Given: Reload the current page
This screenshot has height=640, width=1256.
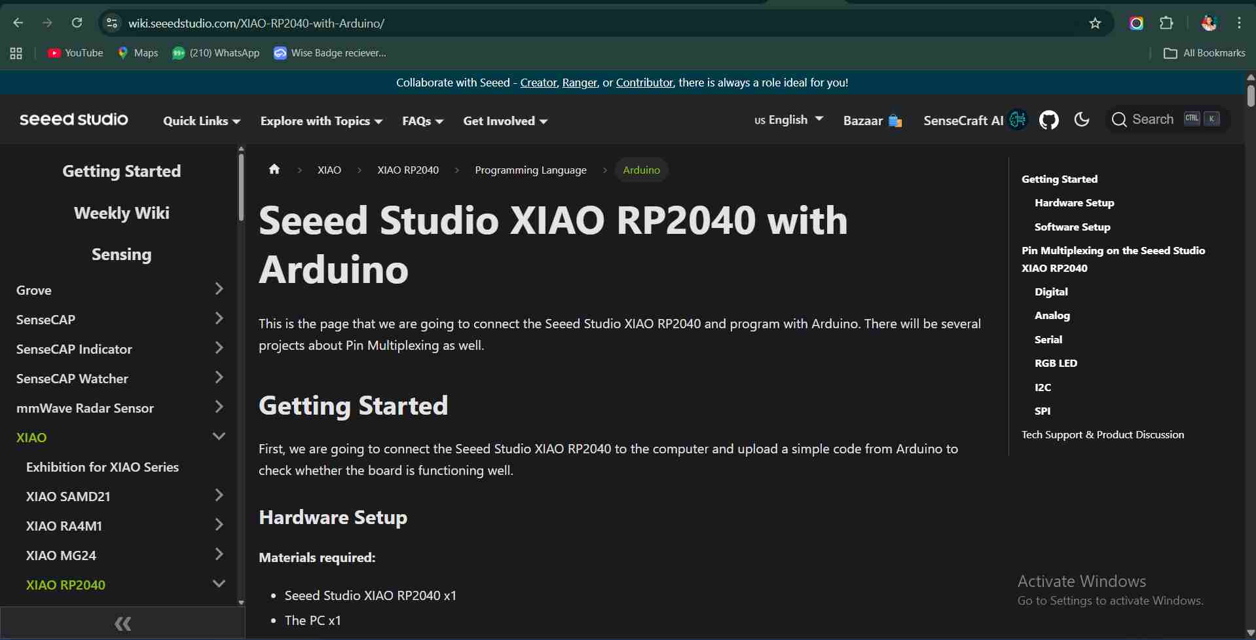Looking at the screenshot, I should click(x=77, y=23).
